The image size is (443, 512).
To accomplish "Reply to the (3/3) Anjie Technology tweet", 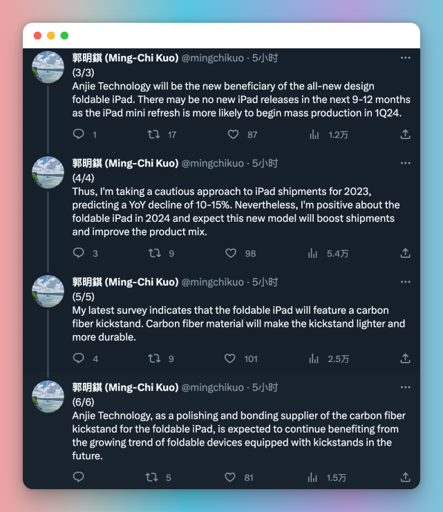I will pos(79,135).
